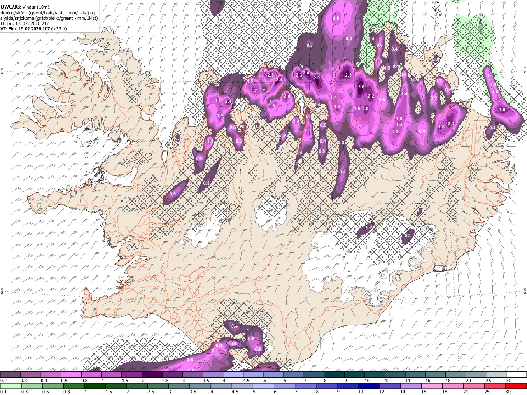Pick the bright pink swatch starting at 0.5 in the upper legend

tap(71, 374)
